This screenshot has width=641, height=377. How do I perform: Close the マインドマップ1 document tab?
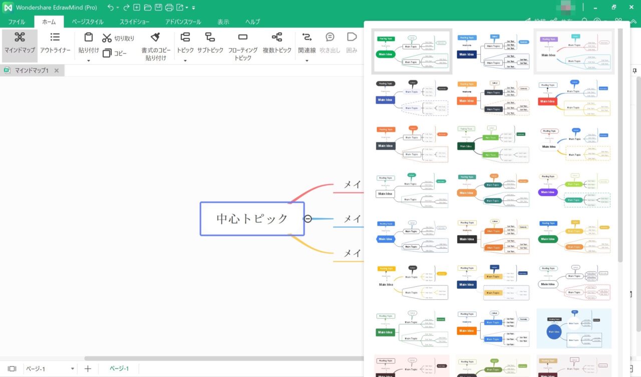click(57, 71)
